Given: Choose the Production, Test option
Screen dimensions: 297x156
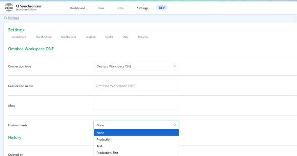Looking at the screenshot, I should point(136,153).
